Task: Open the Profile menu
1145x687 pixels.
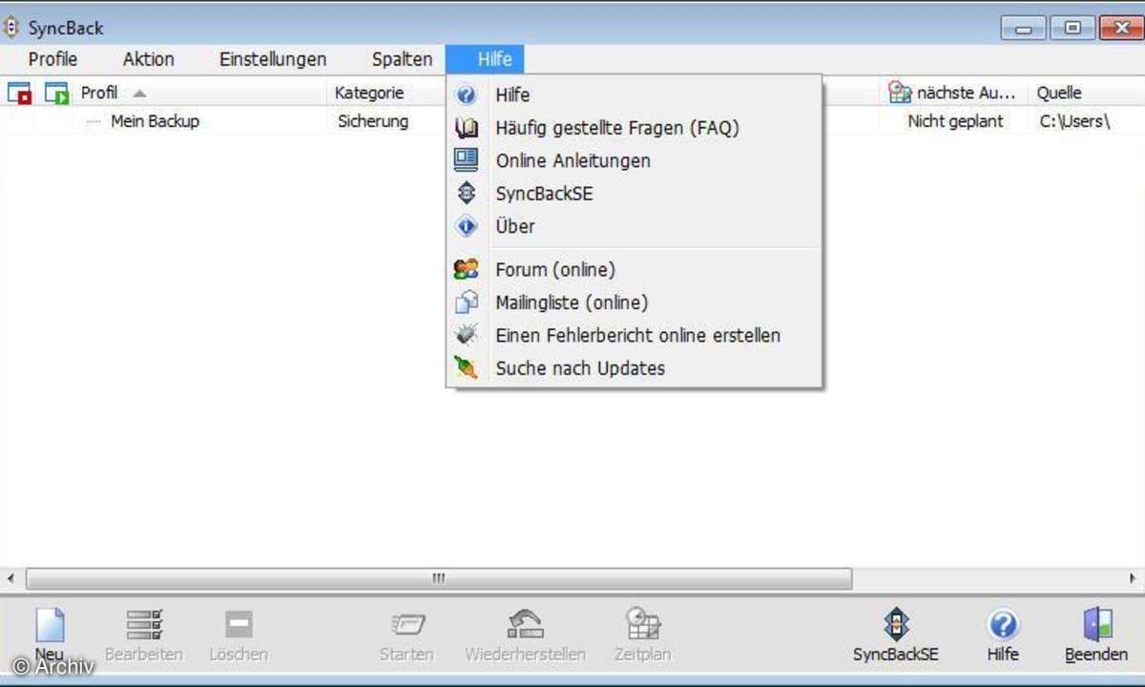Action: tap(52, 59)
